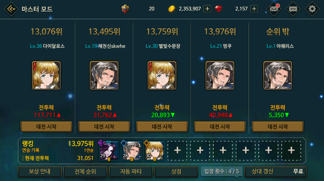Open the chat speech bubble icon
The image size is (324, 181).
(293, 9)
